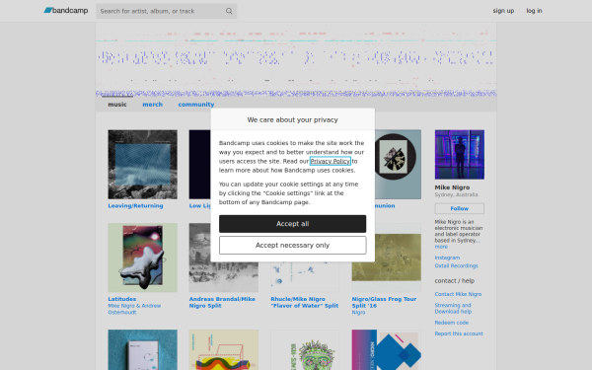The width and height of the screenshot is (592, 370).
Task: Open the green face illustration album cover
Action: click(305, 350)
